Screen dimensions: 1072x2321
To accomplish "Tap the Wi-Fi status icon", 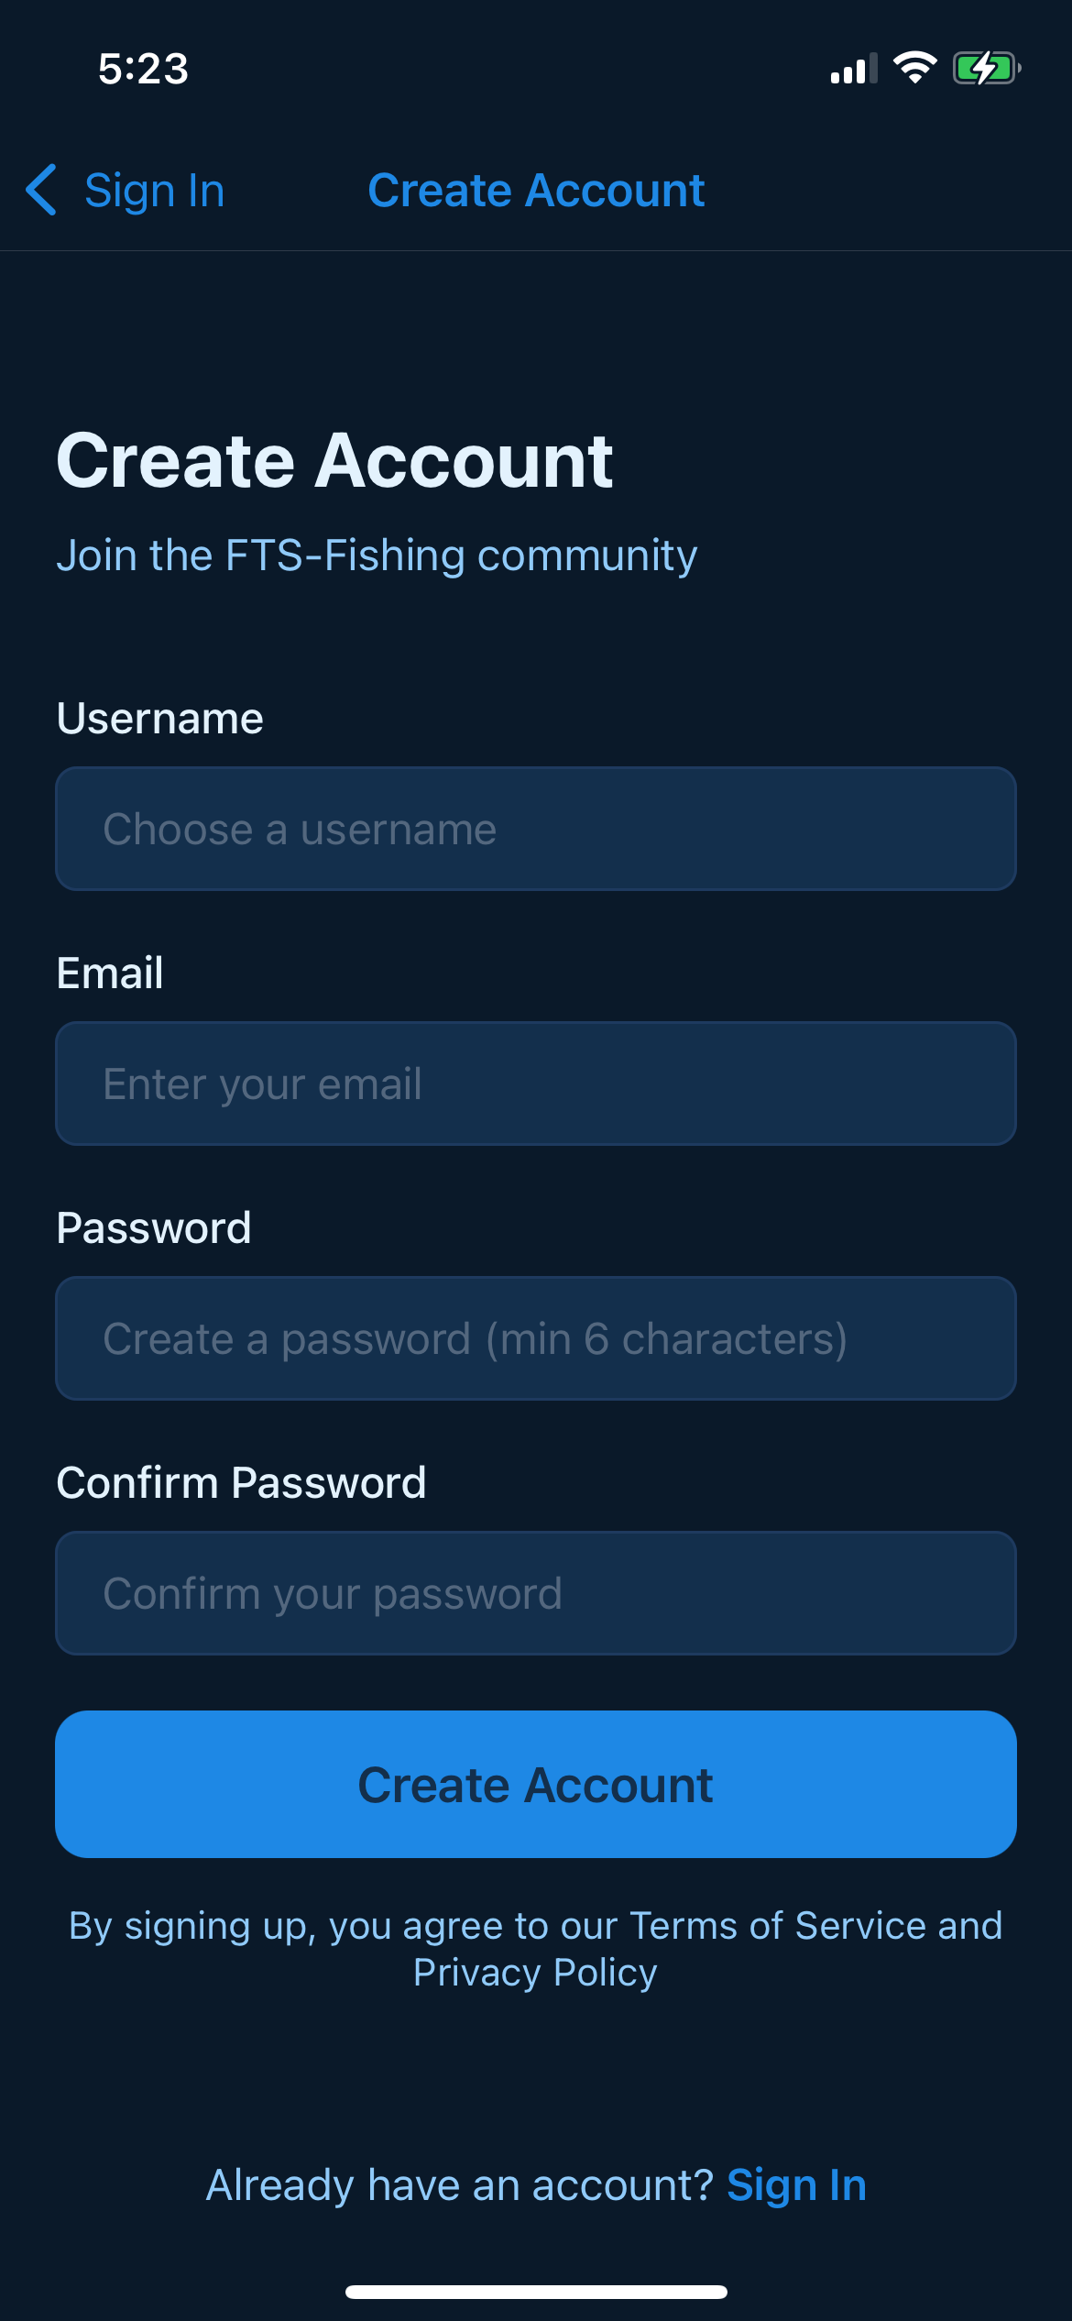I will click(914, 68).
